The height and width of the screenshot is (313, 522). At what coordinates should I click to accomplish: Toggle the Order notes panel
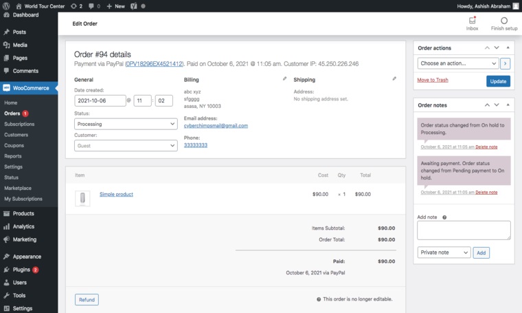tap(508, 105)
